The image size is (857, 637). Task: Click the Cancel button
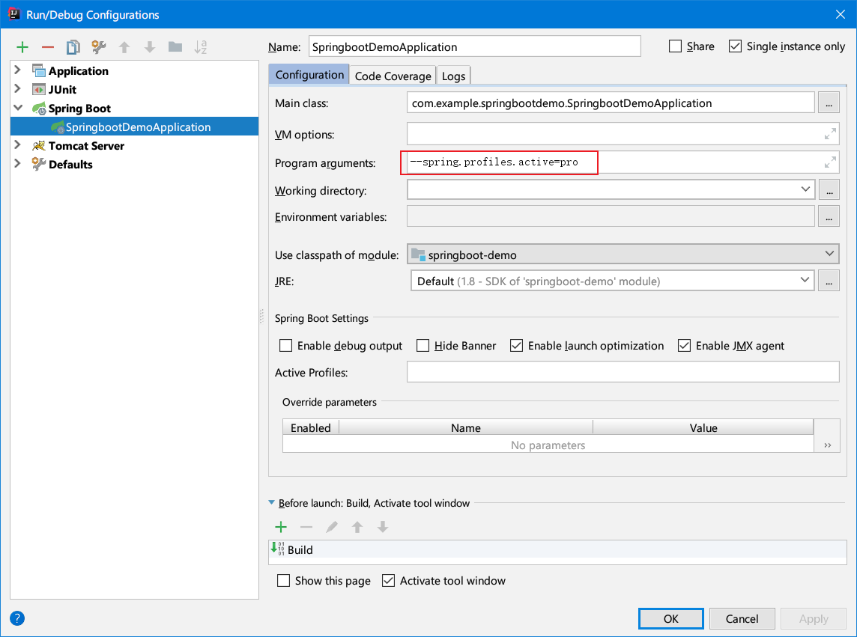click(x=742, y=618)
